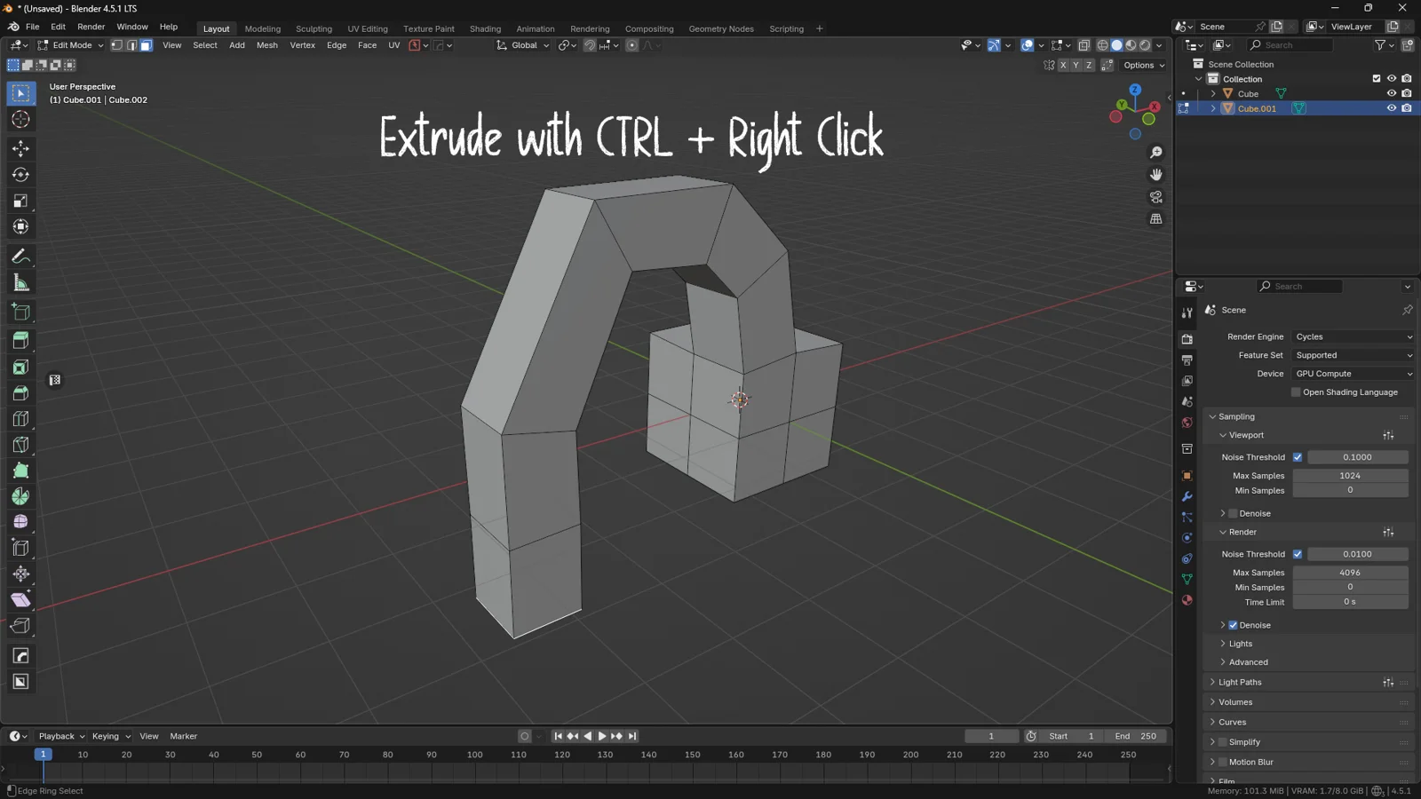This screenshot has width=1421, height=799.
Task: Switch to the Geometry Nodes workspace tab
Action: (x=721, y=28)
